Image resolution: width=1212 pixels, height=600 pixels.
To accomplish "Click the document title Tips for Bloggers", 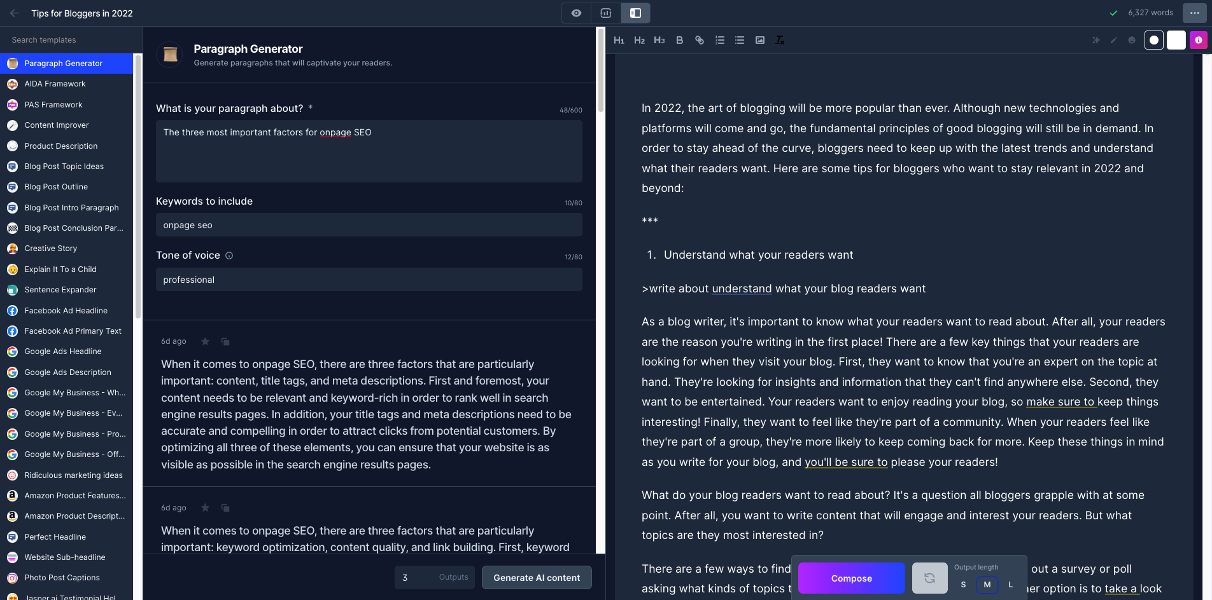I will tap(82, 13).
